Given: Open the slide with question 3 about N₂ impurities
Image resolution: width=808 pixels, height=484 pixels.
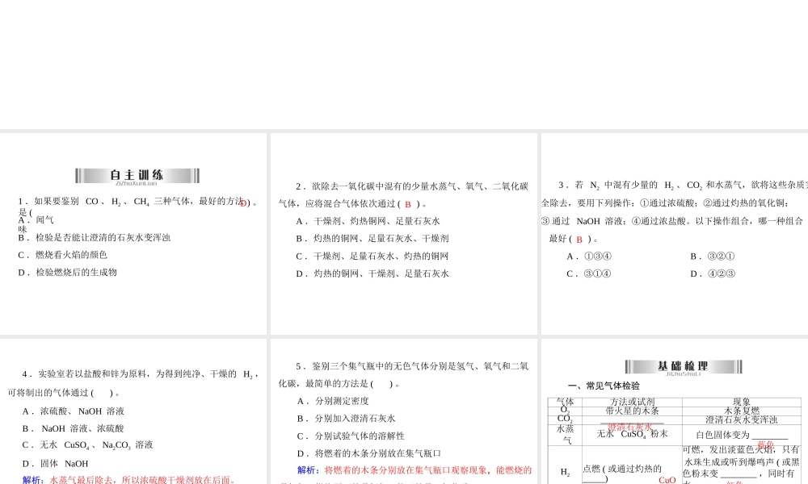Looking at the screenshot, I should 675,234.
